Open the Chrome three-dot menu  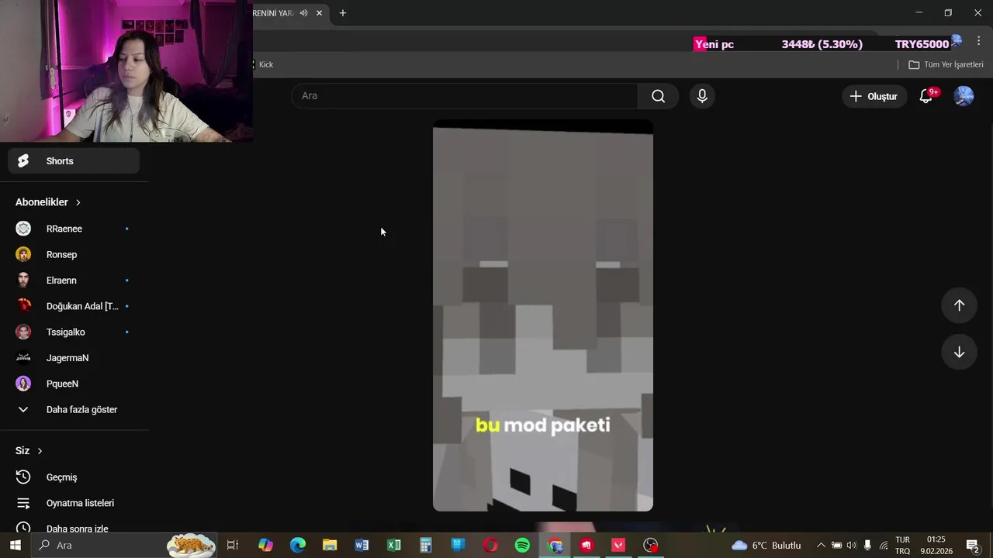(x=979, y=42)
